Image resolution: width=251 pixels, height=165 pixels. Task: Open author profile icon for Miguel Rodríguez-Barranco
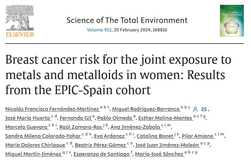point(195,109)
